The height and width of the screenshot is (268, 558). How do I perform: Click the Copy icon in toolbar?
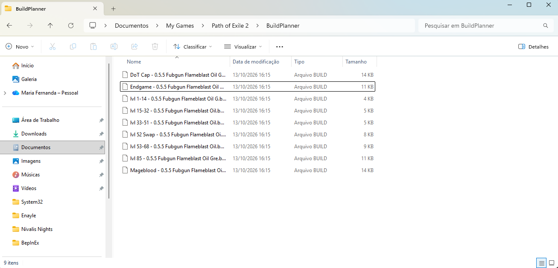73,46
